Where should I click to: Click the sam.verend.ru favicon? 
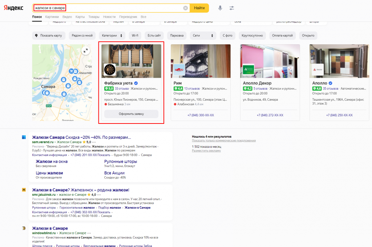point(24,137)
